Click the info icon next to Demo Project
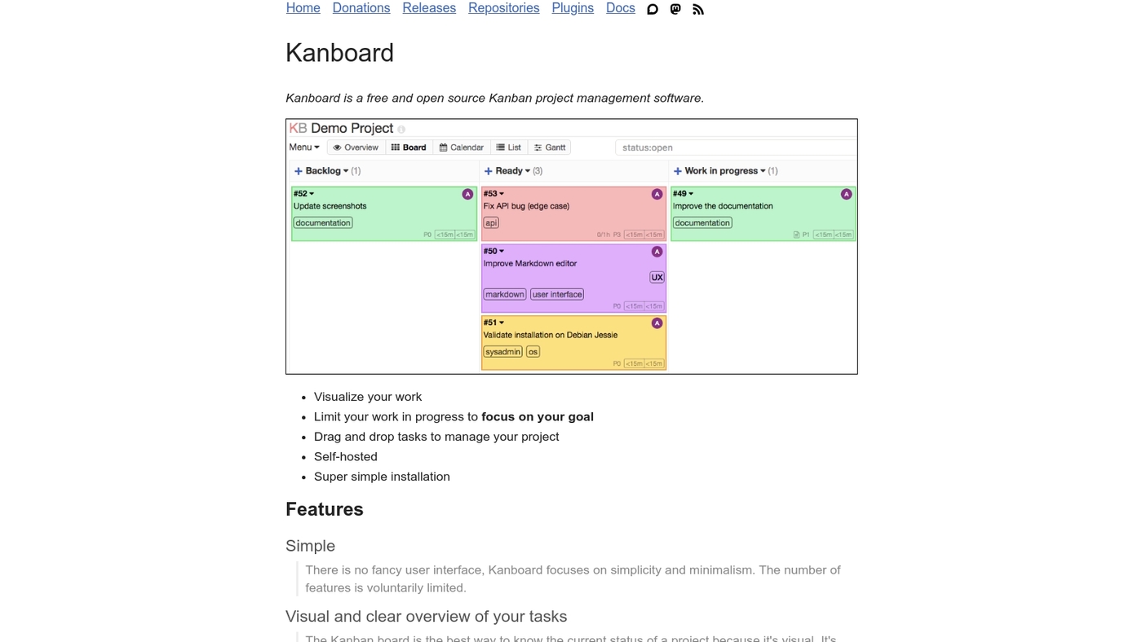 pyautogui.click(x=401, y=129)
